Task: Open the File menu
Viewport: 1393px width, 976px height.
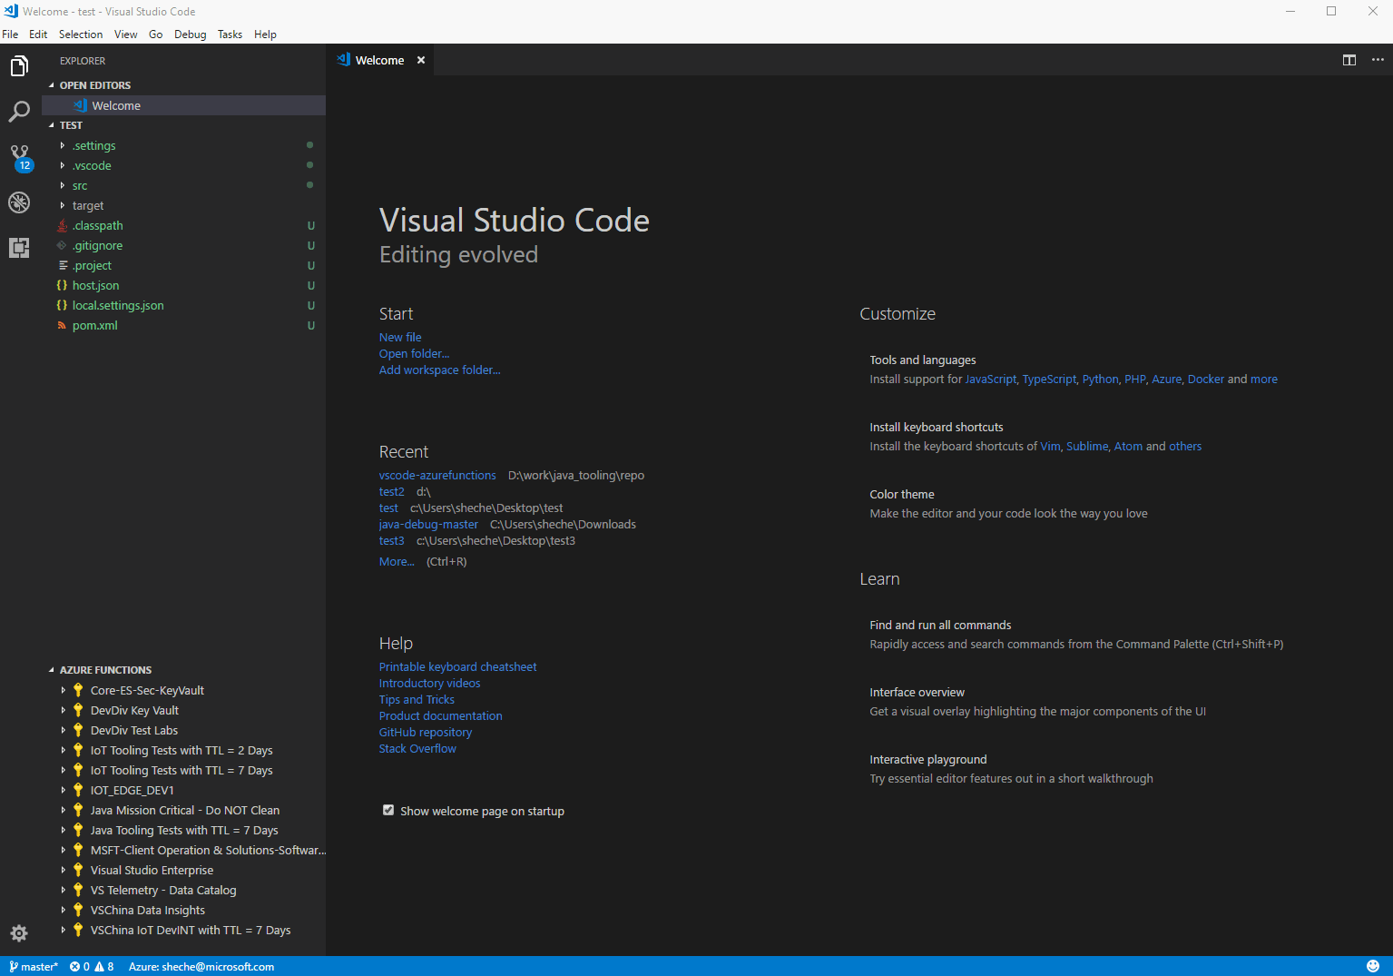Action: [10, 35]
